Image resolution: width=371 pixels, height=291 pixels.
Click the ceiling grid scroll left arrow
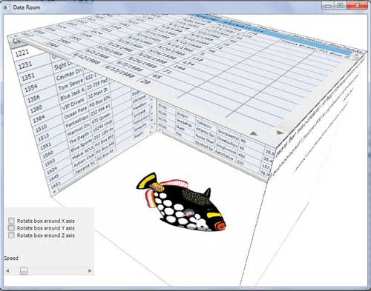click(254, 133)
